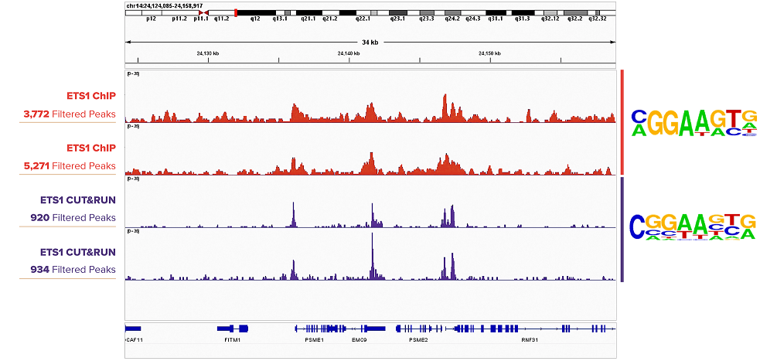Click the q32.12 cytoband label

pyautogui.click(x=550, y=19)
